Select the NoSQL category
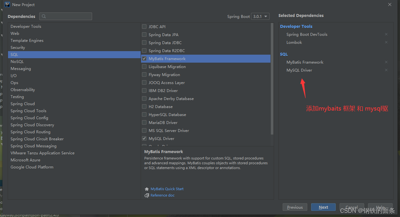This screenshot has width=400, height=217. point(17,62)
